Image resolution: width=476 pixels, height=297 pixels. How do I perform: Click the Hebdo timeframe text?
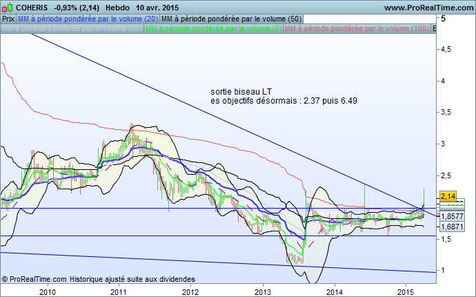117,8
